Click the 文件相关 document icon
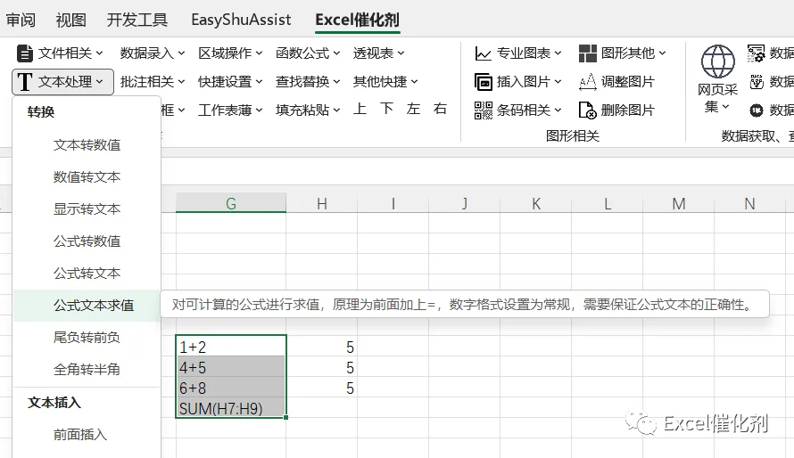This screenshot has width=794, height=458. click(x=24, y=53)
